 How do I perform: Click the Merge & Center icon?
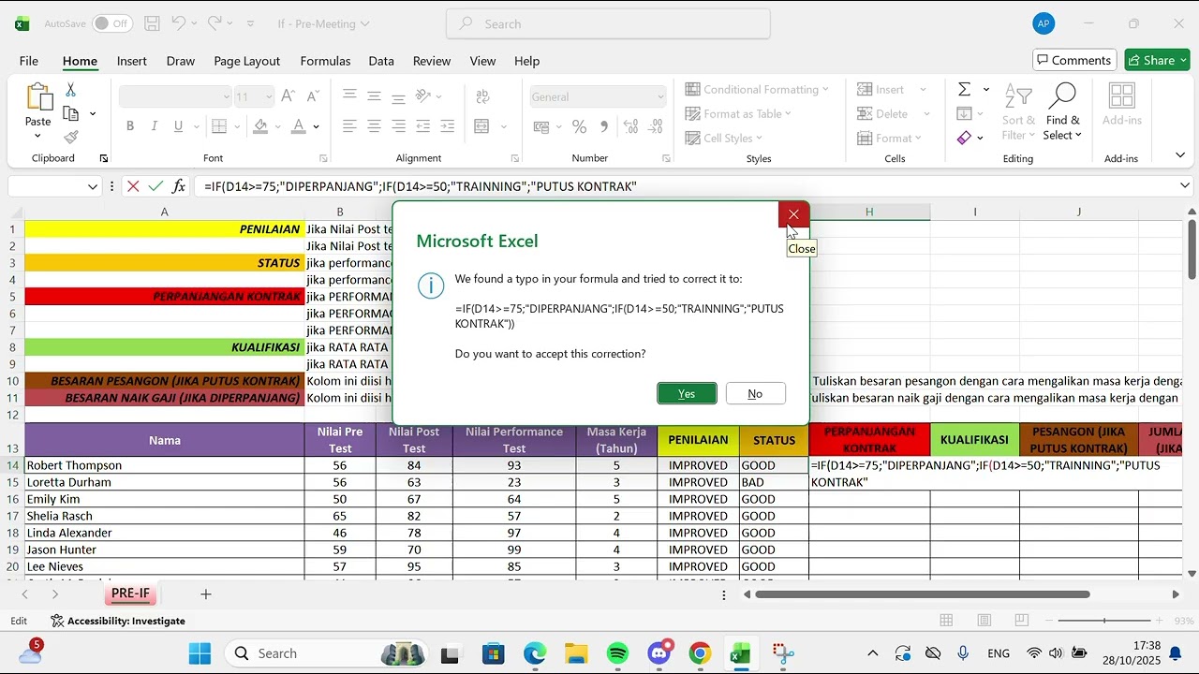(x=481, y=126)
